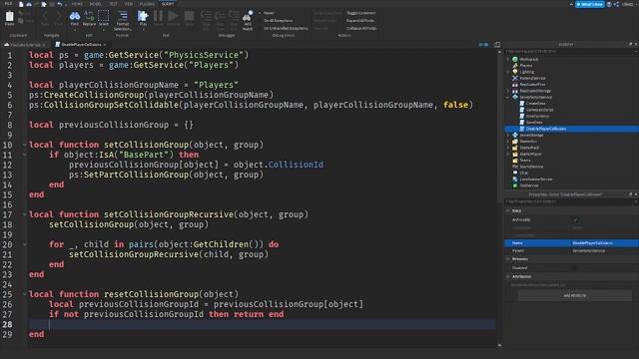This screenshot has height=359, width=639.
Task: Switch to the VIEW ribbon tab
Action: coord(129,4)
